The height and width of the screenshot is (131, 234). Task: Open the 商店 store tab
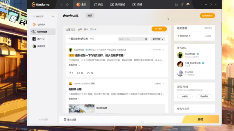99,4
